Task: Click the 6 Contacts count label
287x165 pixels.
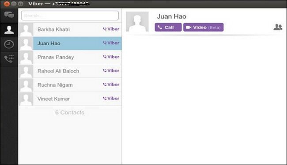Action: point(70,113)
